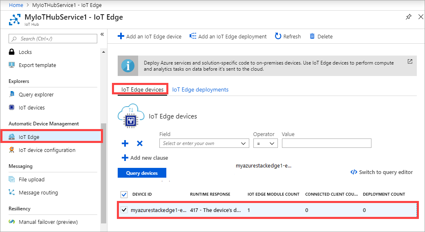Click the blue plus icon to add a filter row

(125, 143)
